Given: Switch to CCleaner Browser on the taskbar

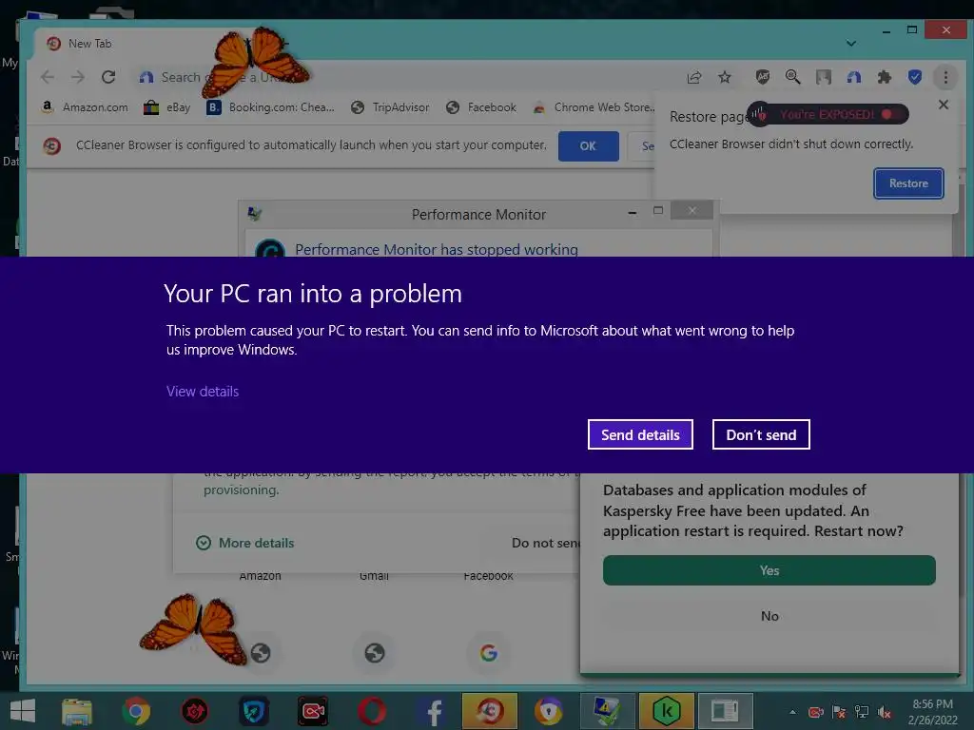Looking at the screenshot, I should [x=490, y=711].
